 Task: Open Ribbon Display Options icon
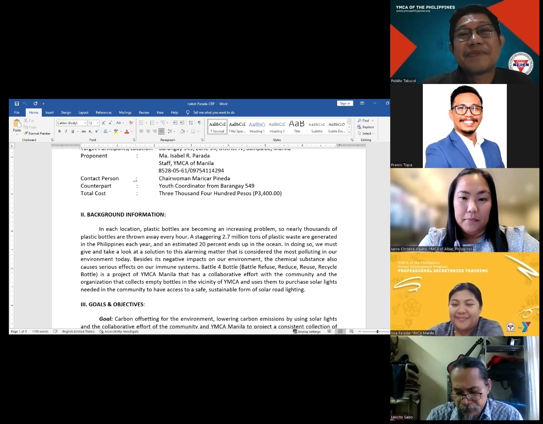point(362,103)
